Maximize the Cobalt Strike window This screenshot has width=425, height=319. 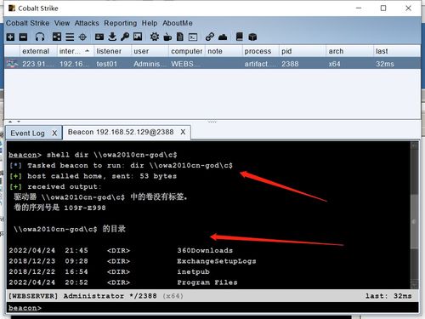click(x=383, y=9)
